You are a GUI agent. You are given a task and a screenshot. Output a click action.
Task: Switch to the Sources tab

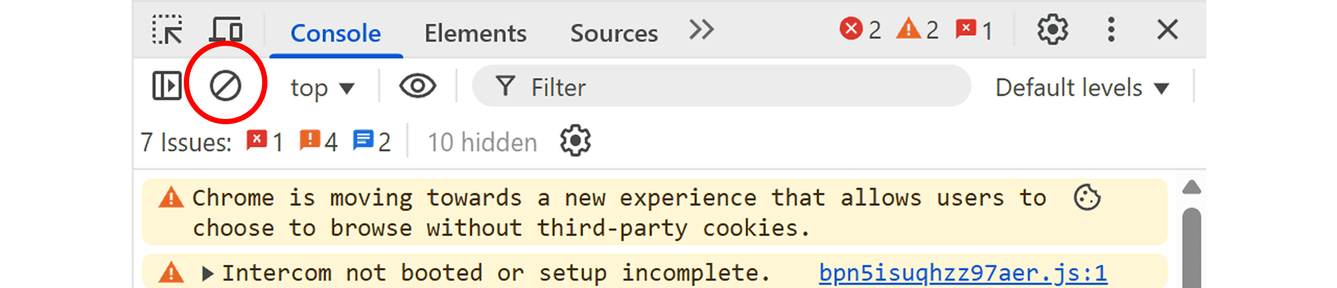(x=614, y=33)
